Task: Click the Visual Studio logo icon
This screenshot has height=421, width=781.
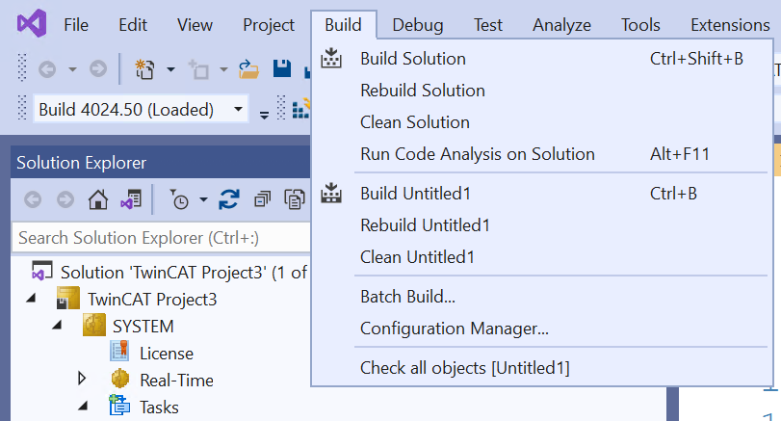Action: click(32, 23)
